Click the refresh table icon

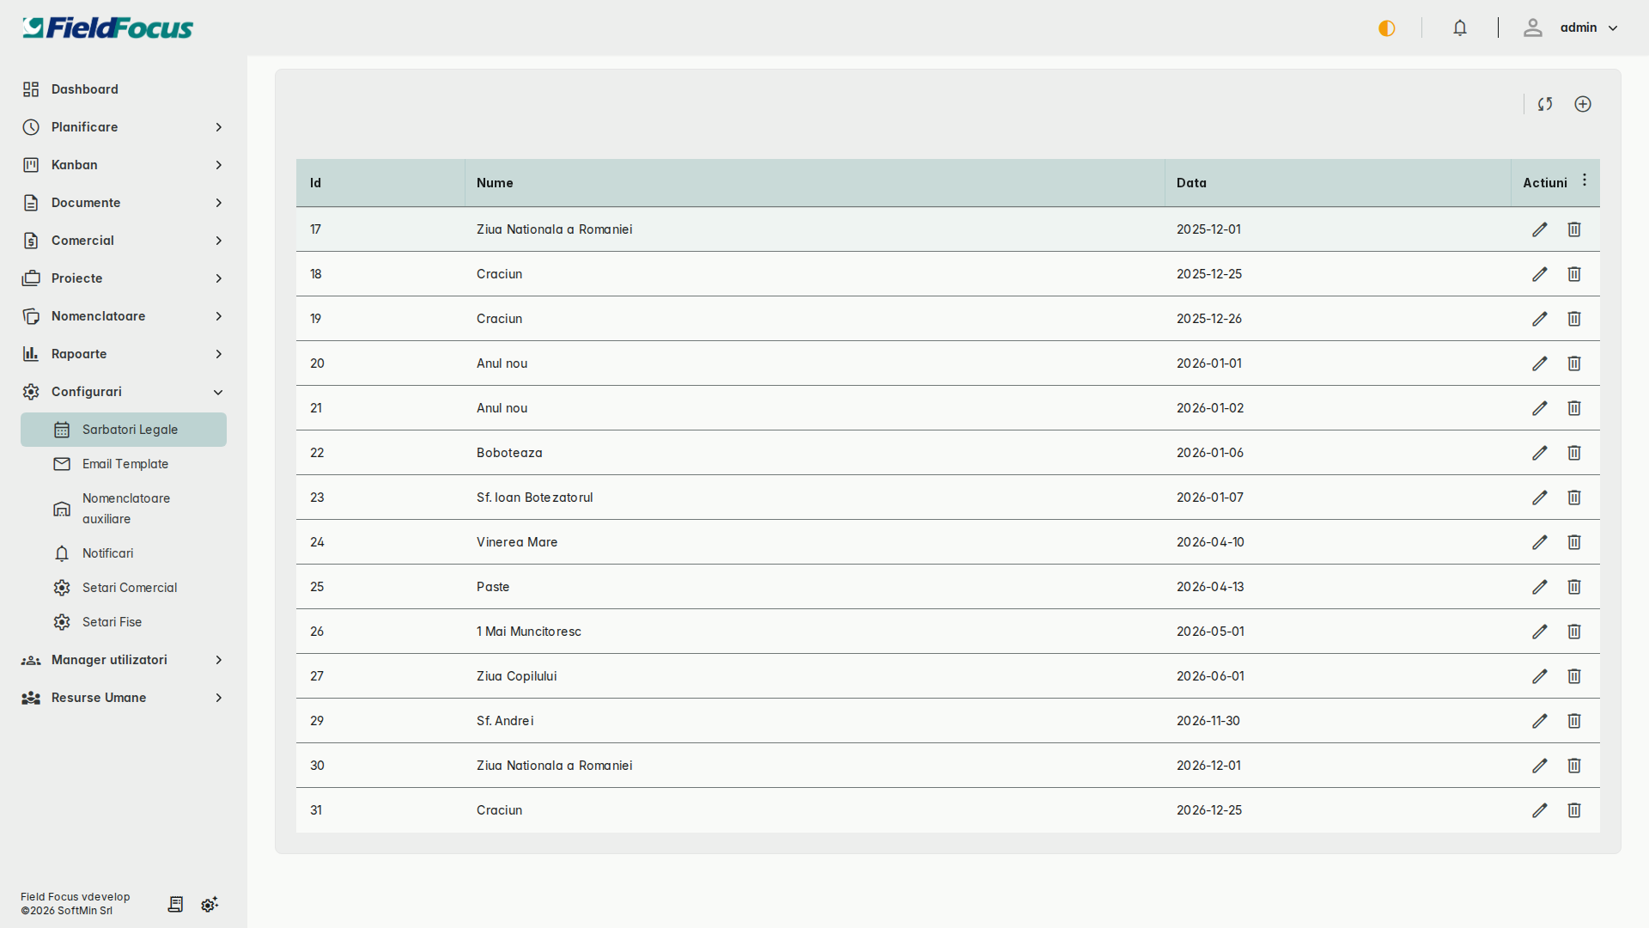pyautogui.click(x=1545, y=104)
